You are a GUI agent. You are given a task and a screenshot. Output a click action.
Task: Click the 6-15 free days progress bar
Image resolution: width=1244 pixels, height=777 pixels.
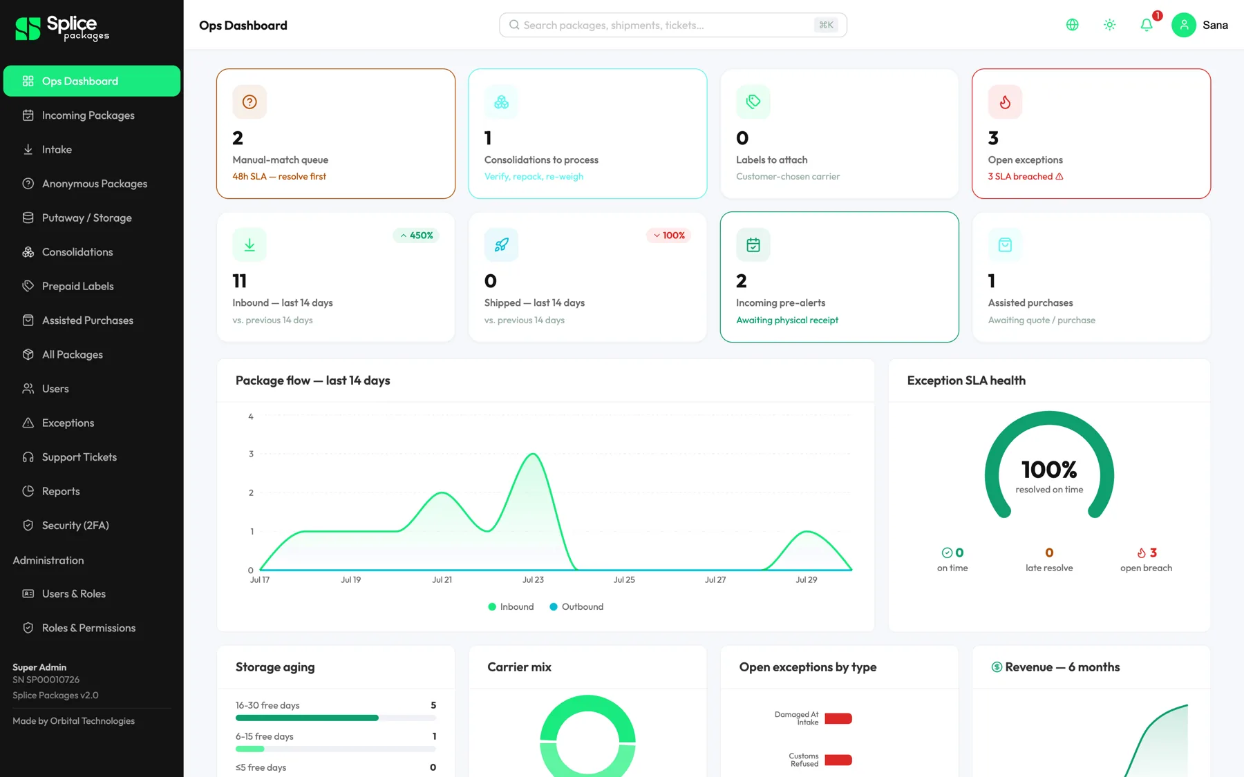(x=336, y=749)
